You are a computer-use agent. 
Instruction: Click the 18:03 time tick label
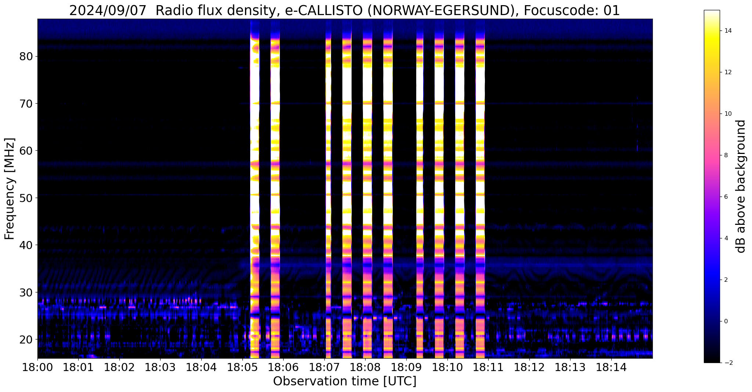(161, 367)
